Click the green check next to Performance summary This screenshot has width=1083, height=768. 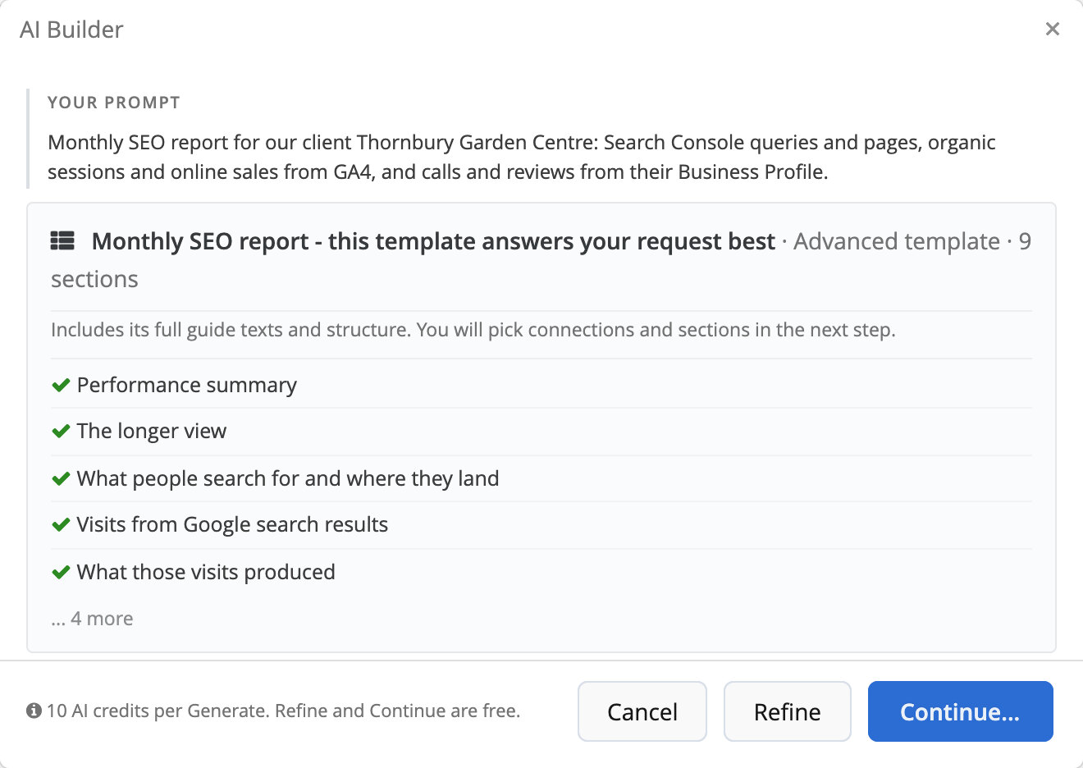[x=61, y=385]
